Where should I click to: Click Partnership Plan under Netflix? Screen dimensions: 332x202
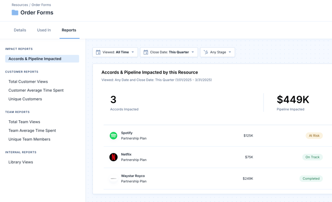[134, 160]
